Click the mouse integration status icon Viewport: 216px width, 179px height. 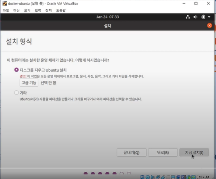[188, 177]
